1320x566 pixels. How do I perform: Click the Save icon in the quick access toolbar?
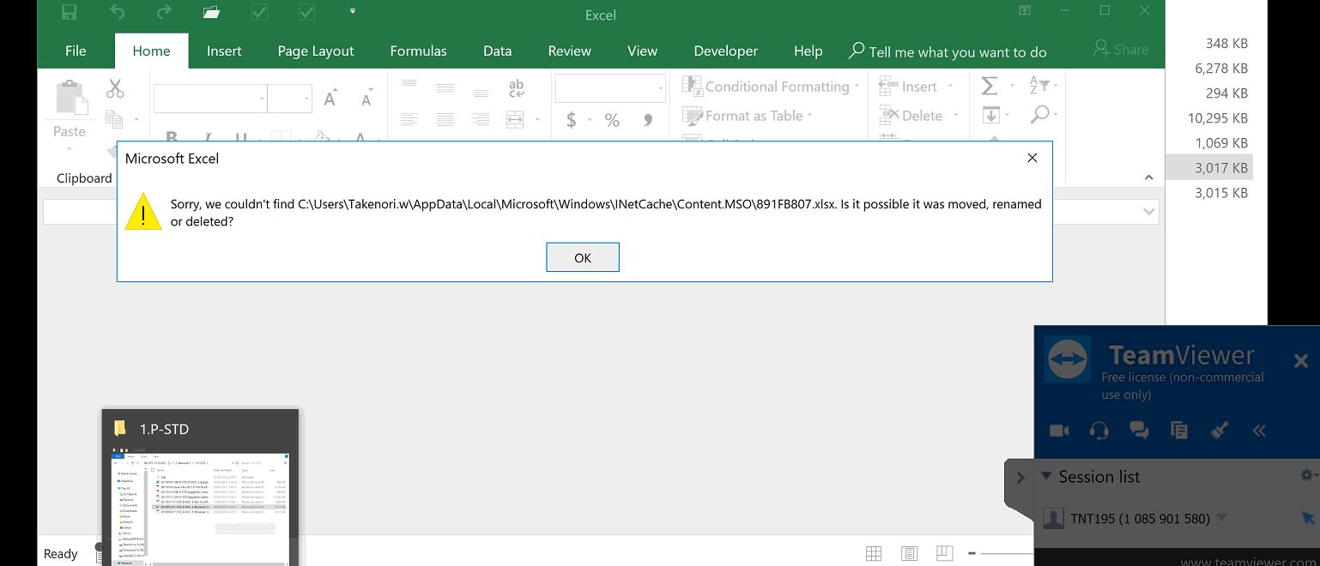coord(70,12)
